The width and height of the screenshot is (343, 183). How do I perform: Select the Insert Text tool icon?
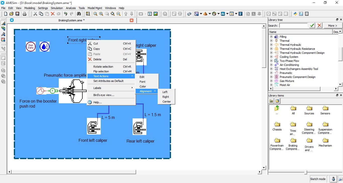click(150, 14)
